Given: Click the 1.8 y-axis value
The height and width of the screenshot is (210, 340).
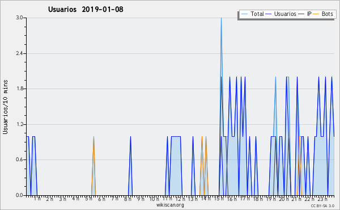Looking at the screenshot, I should pyautogui.click(x=19, y=89).
